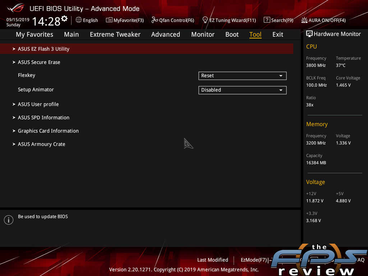Viewport: 368px width, 276px height.
Task: Click the info icon beside help text
Action: tap(9, 220)
